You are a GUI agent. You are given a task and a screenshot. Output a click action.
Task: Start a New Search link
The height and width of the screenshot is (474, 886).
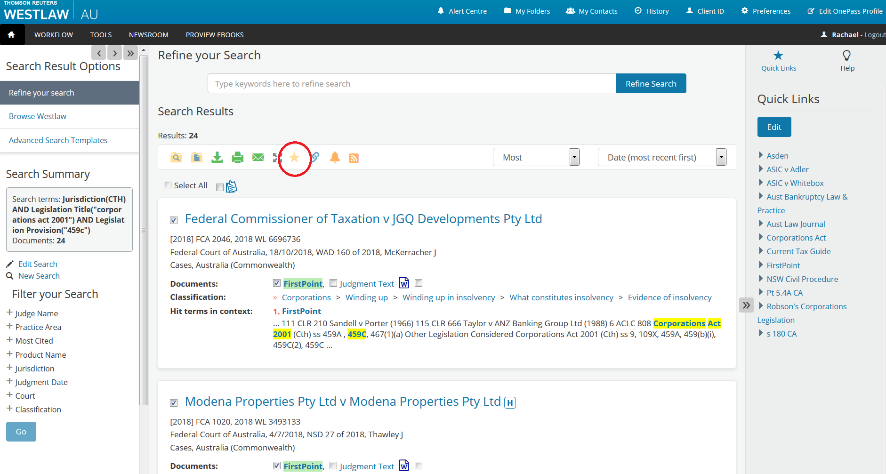pyautogui.click(x=39, y=276)
